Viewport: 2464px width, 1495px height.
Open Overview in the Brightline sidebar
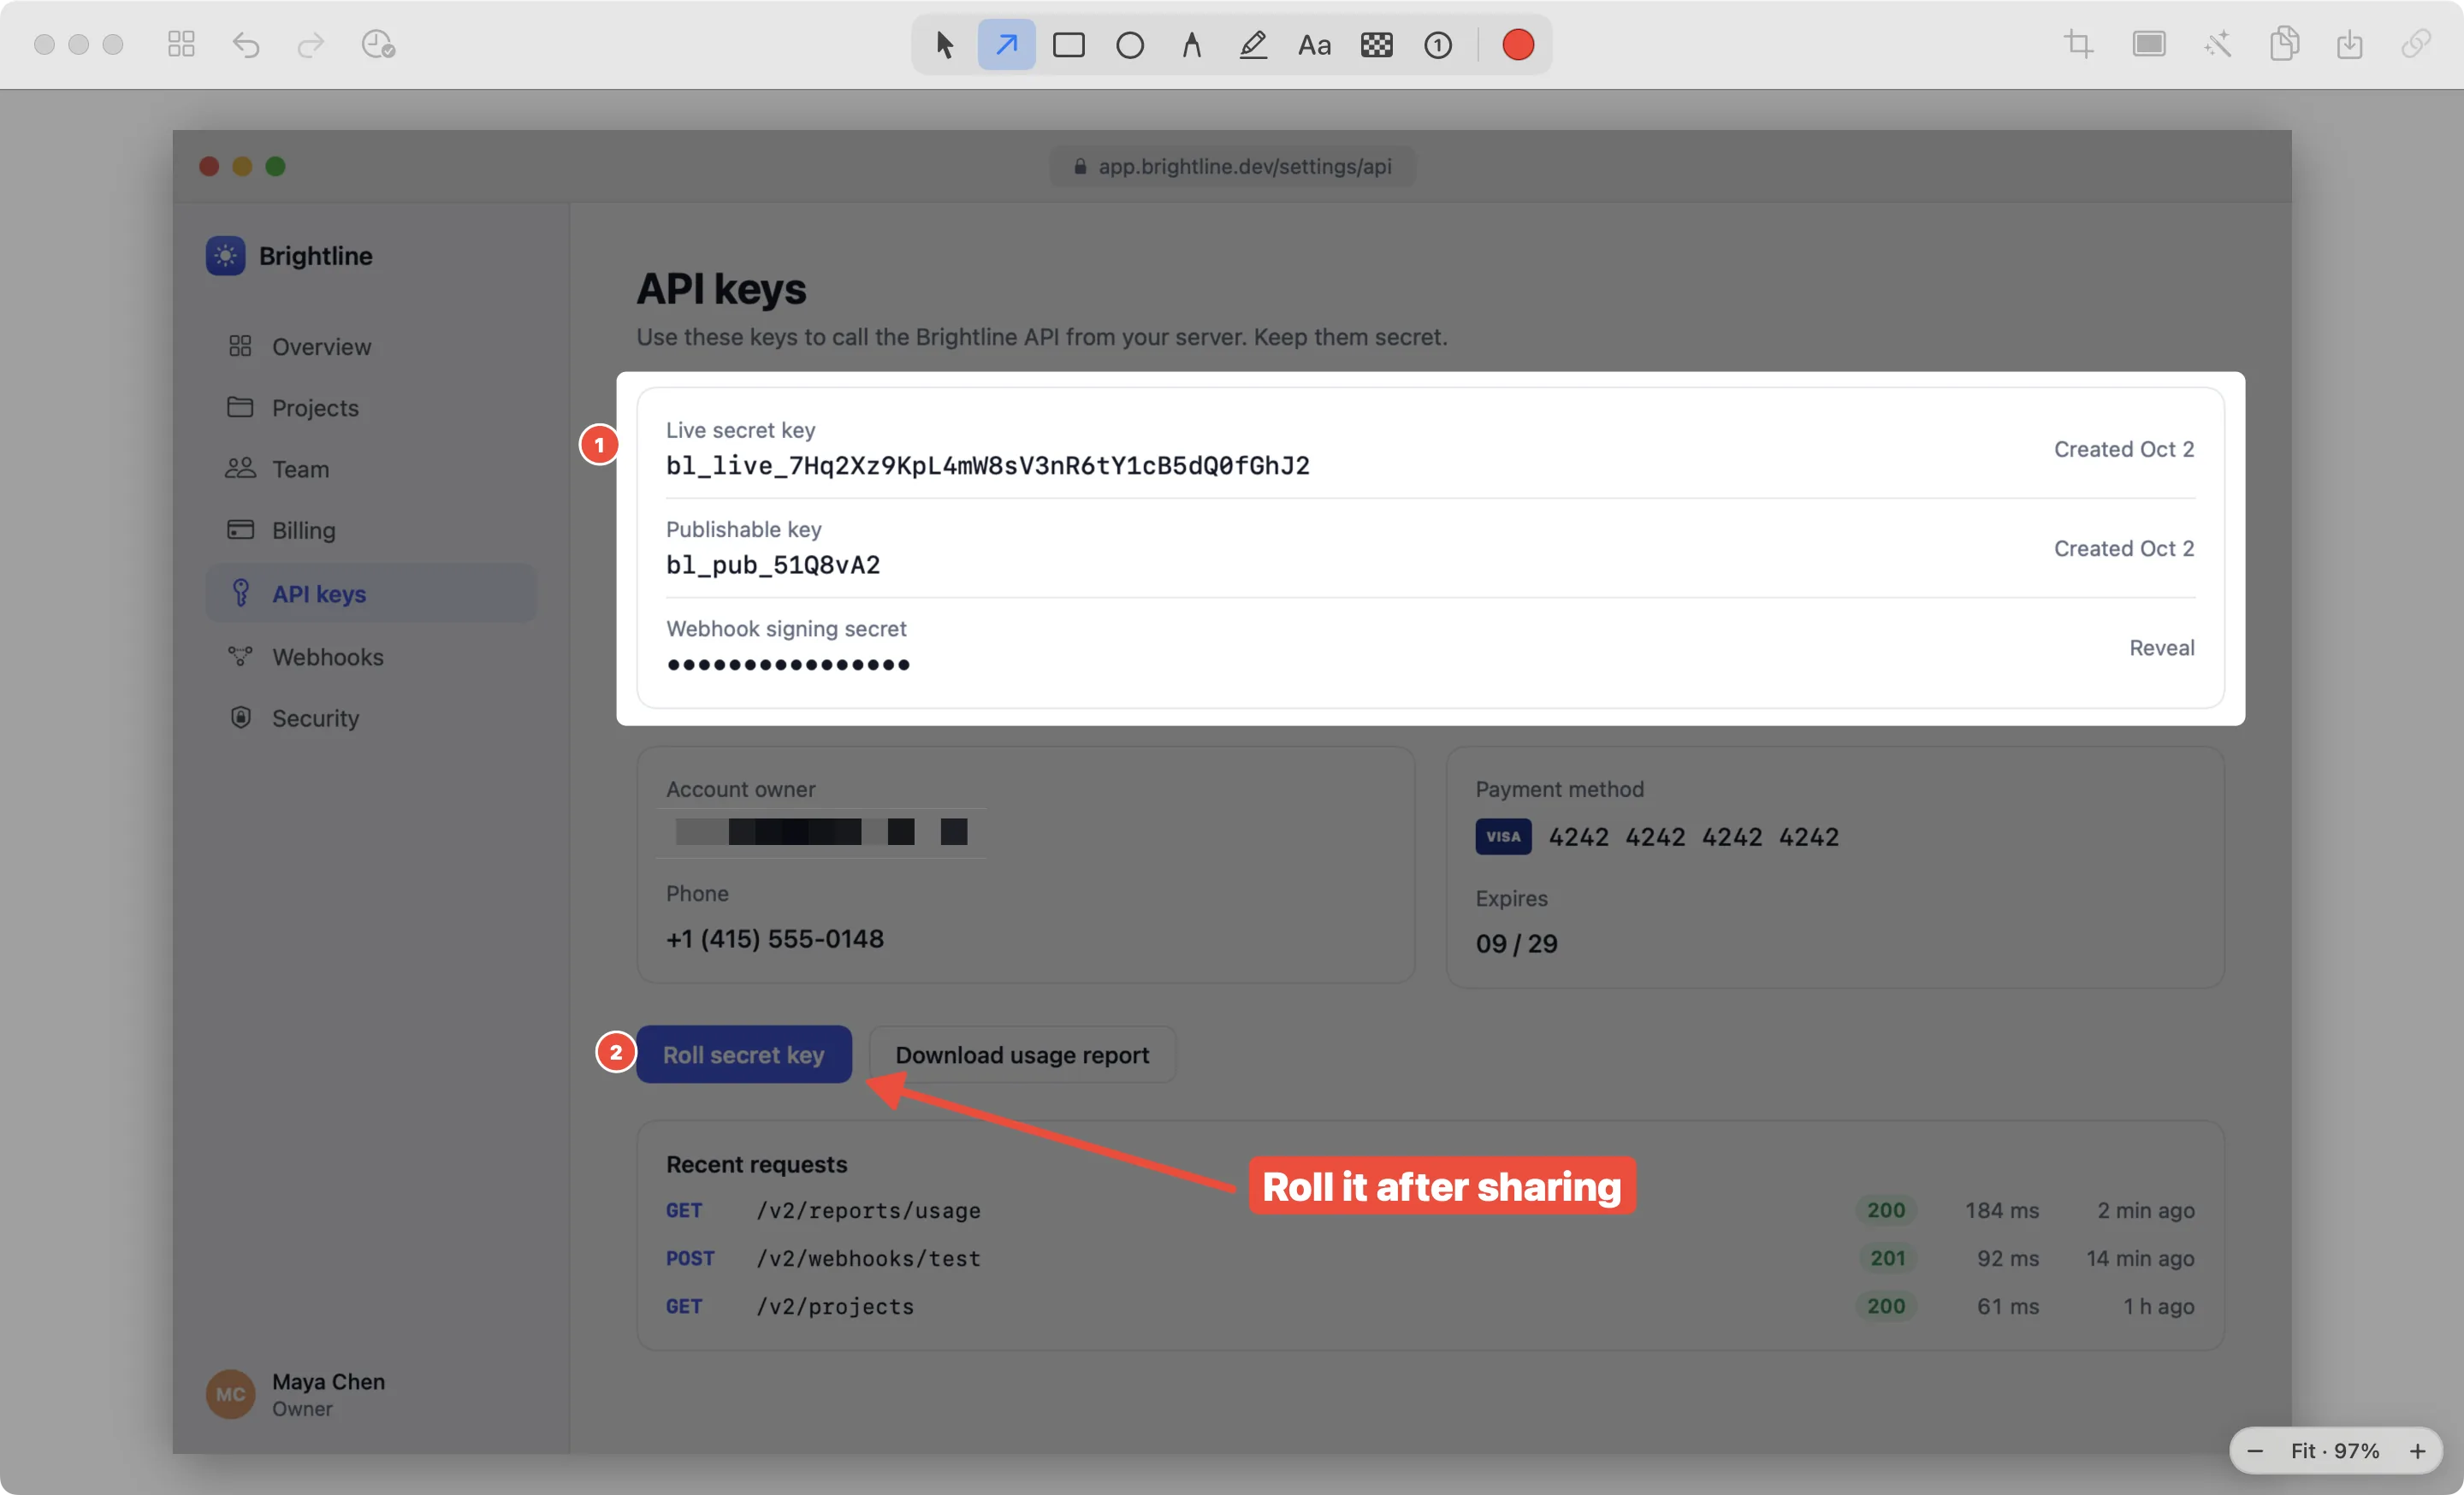(x=371, y=346)
